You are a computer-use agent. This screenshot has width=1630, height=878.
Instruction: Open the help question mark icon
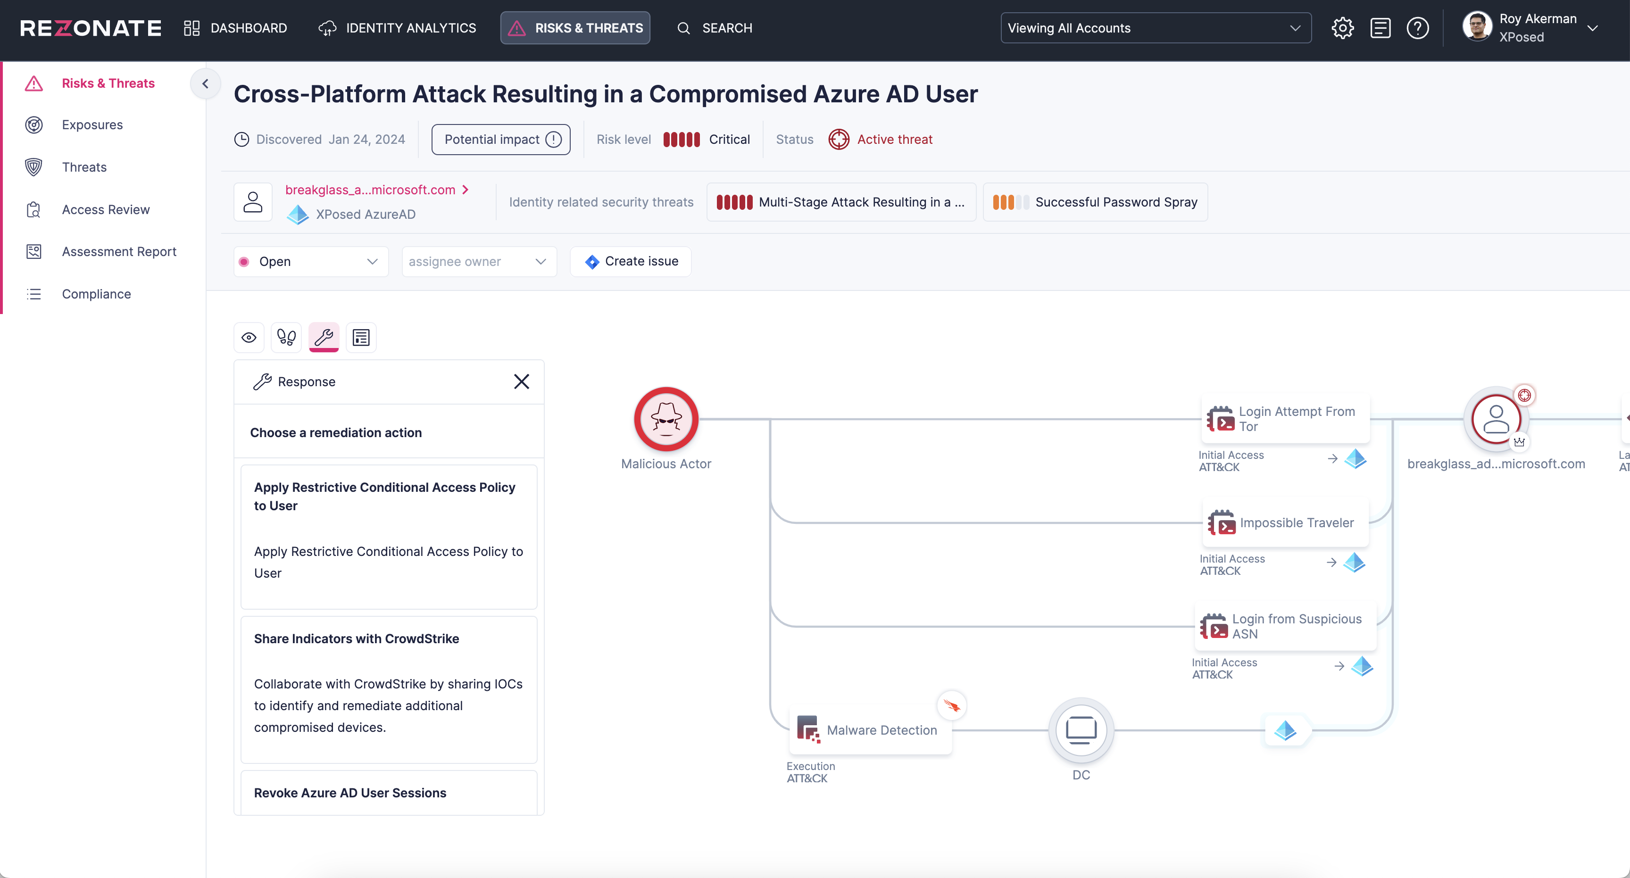point(1418,28)
